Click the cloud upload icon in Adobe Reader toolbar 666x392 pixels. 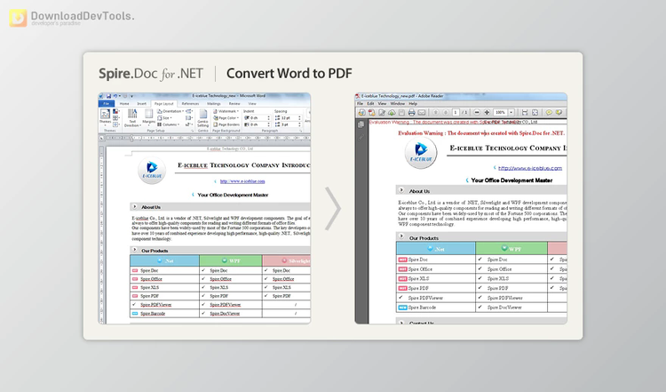point(392,112)
